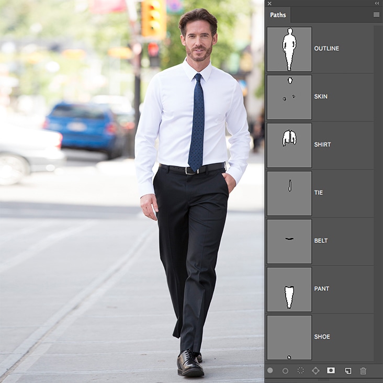Viewport: 383px width, 383px height.
Task: Select the OUTLINE path thumbnail
Action: click(x=289, y=49)
